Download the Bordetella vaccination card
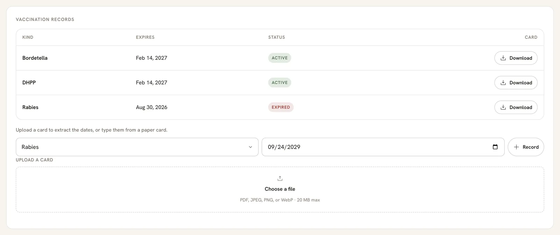 516,58
